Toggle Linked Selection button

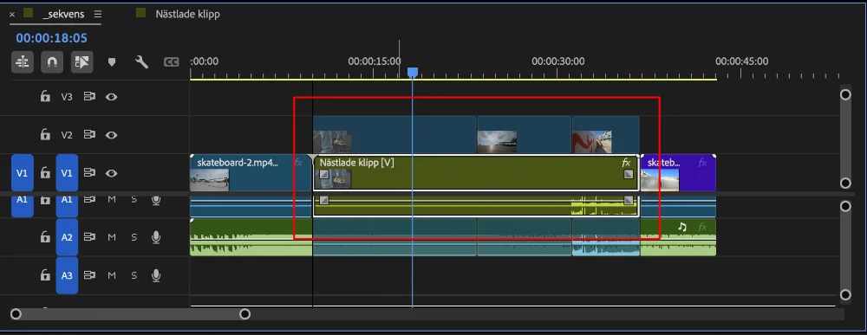click(81, 62)
